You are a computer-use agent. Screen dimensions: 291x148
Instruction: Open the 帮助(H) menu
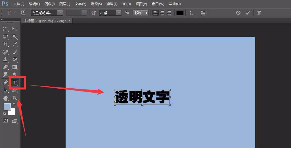[x=175, y=4]
